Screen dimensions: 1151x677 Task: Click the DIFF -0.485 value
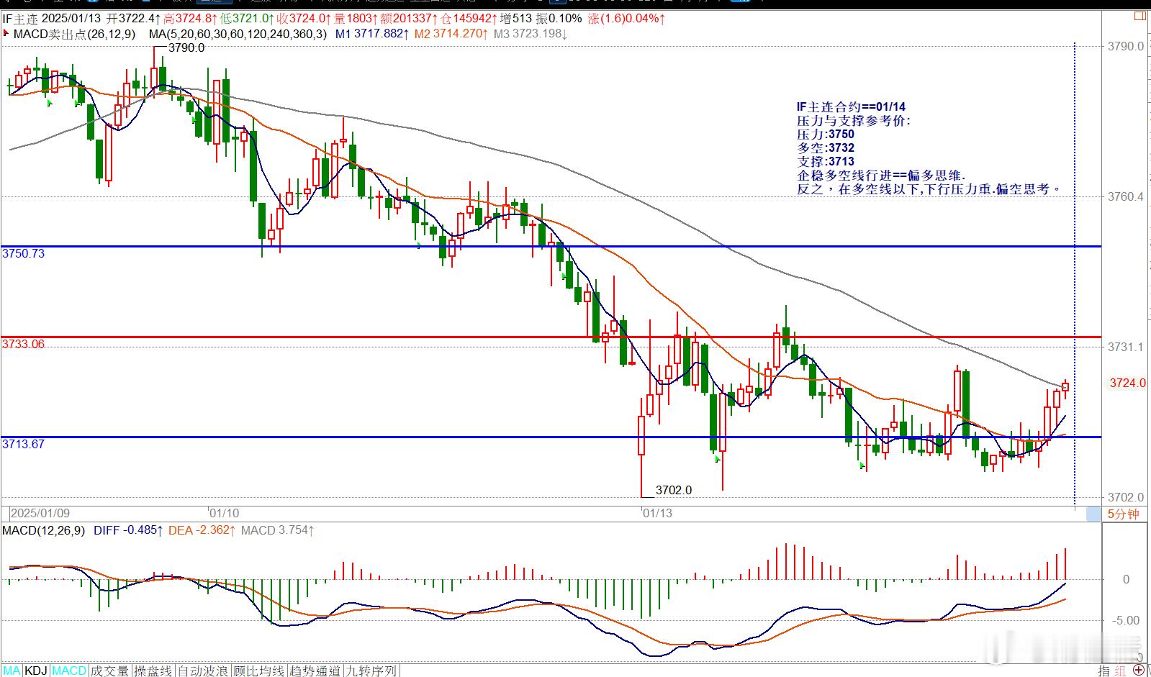point(128,530)
